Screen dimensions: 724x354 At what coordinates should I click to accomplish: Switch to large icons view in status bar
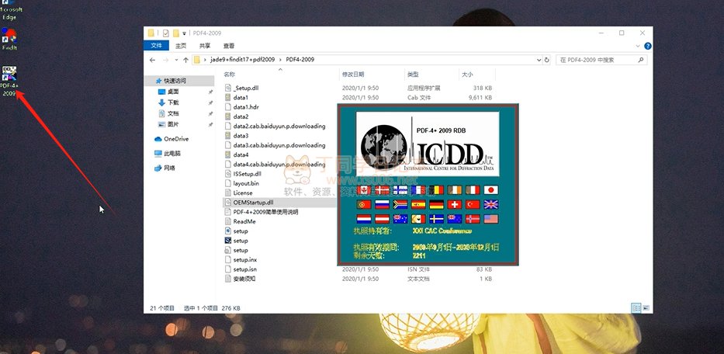(x=645, y=308)
